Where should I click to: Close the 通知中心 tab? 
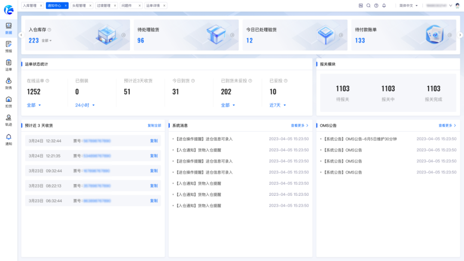pyautogui.click(x=66, y=6)
